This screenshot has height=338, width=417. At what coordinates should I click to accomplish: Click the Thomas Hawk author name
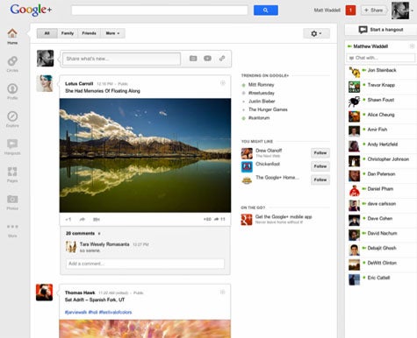80,292
